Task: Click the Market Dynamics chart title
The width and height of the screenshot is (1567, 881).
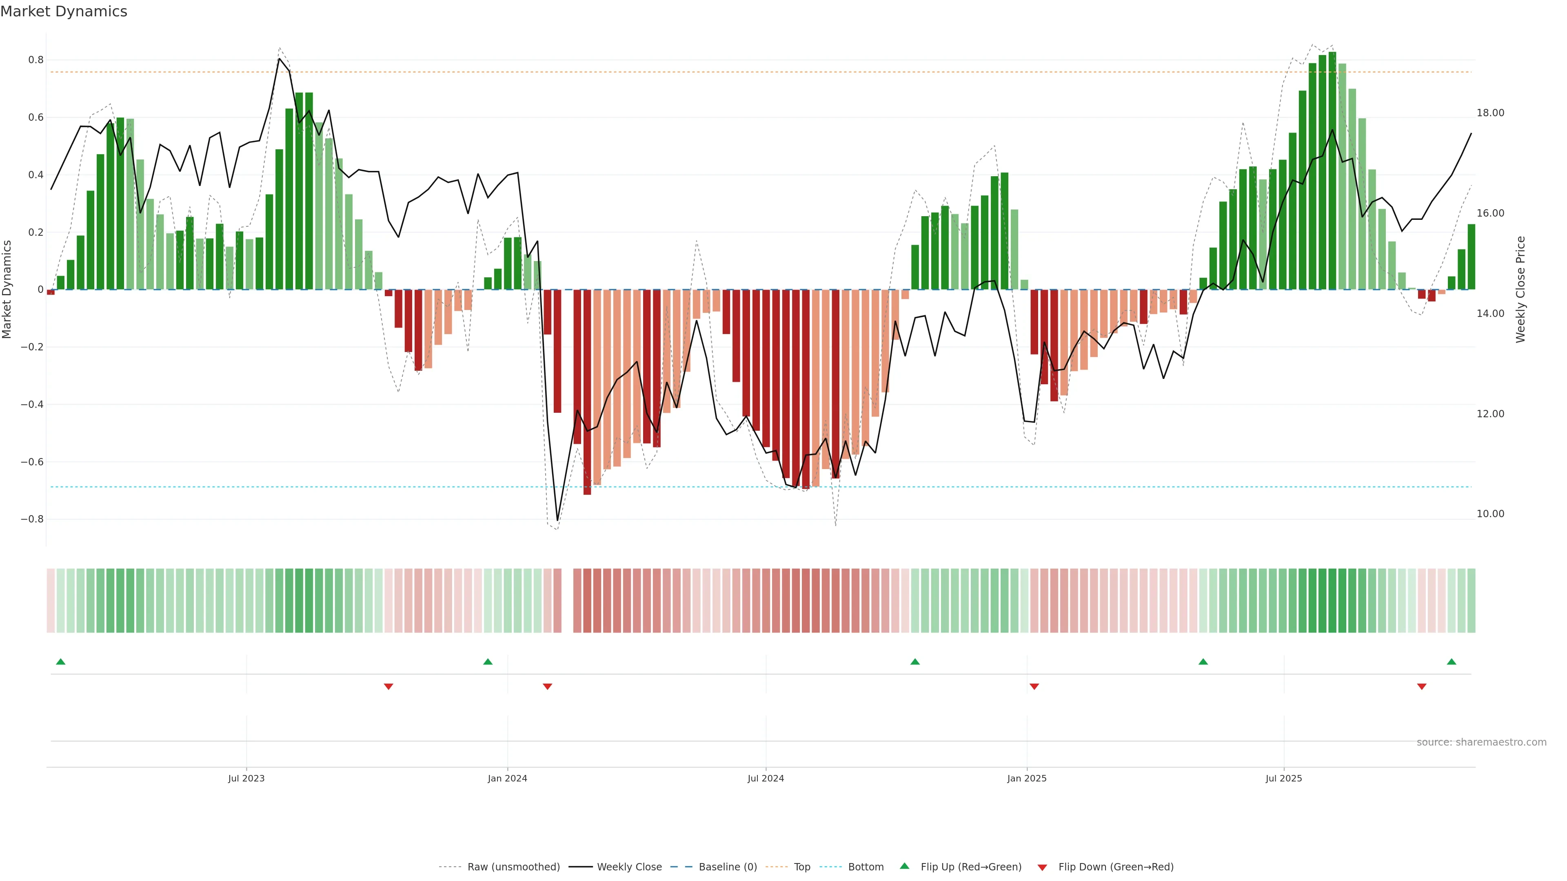Action: (x=64, y=11)
